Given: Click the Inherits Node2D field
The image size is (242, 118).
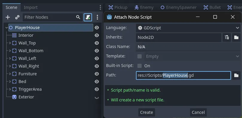Looking at the screenshot, I should [x=179, y=37].
